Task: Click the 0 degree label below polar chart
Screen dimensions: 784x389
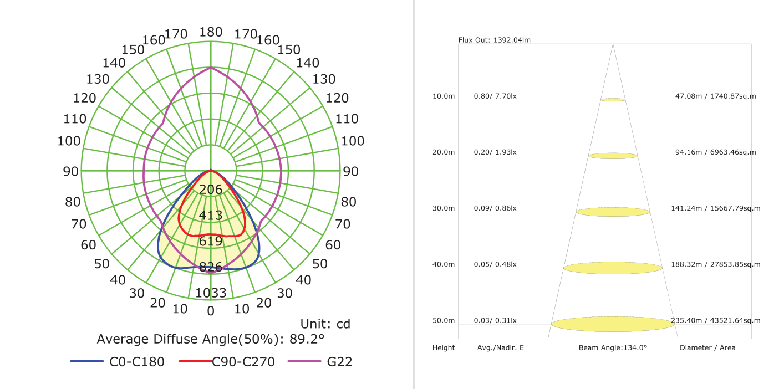Action: coord(211,311)
